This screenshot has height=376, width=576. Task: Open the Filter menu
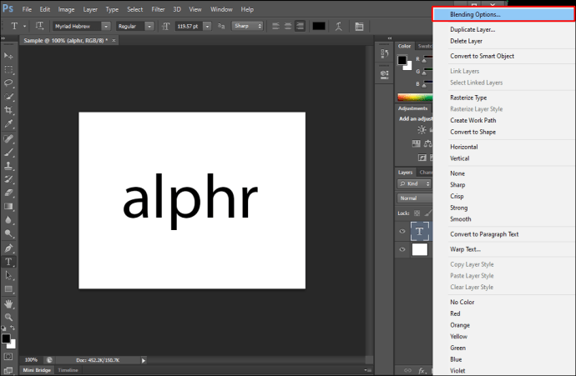pos(158,9)
